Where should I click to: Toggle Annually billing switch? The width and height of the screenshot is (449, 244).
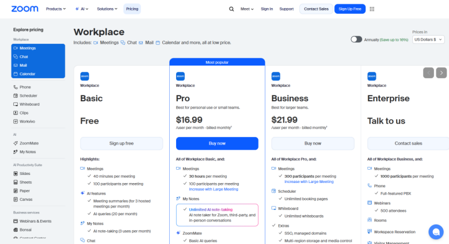[356, 39]
